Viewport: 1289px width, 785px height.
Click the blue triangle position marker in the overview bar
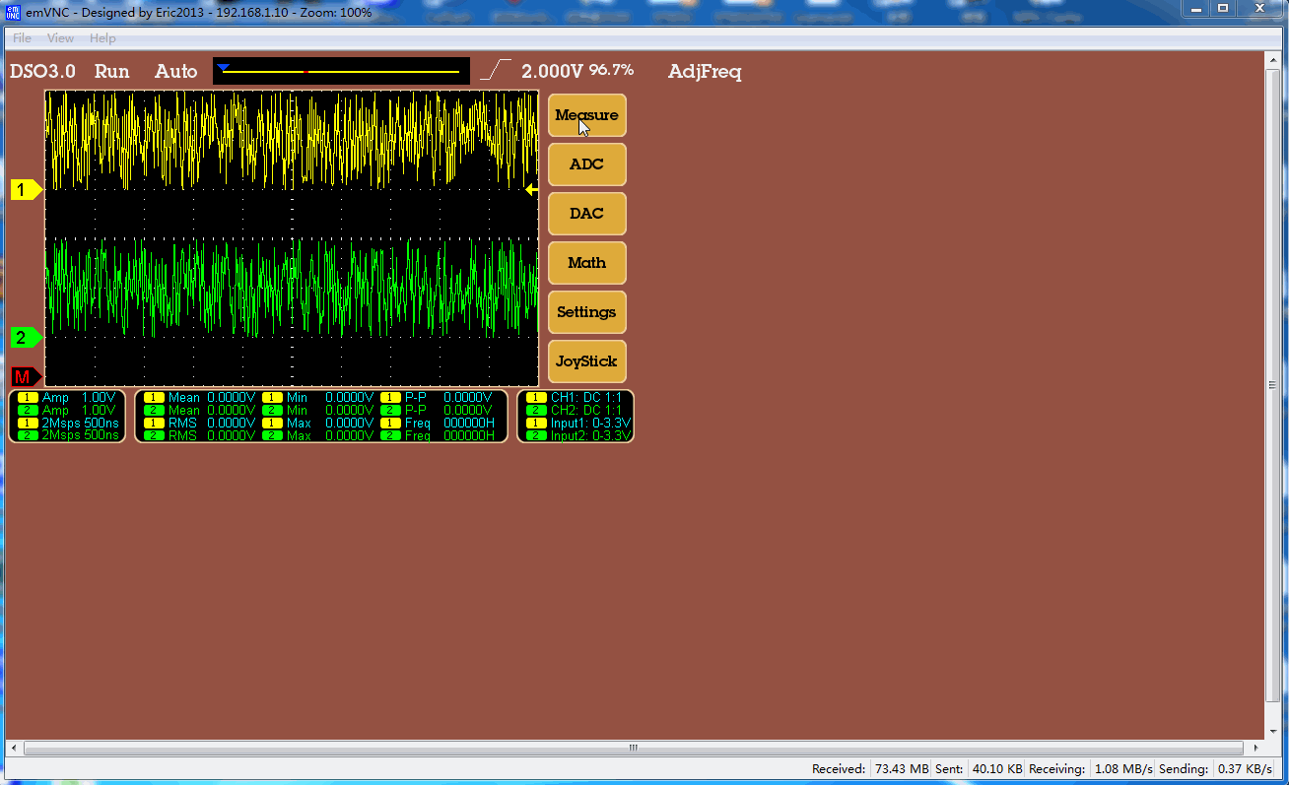[224, 67]
